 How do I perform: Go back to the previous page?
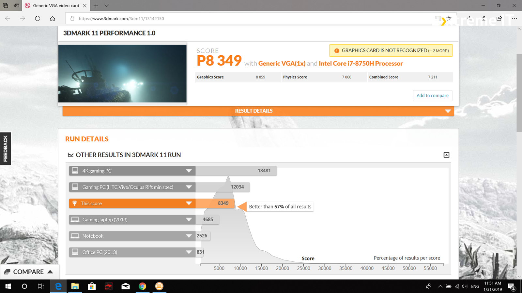[x=8, y=19]
